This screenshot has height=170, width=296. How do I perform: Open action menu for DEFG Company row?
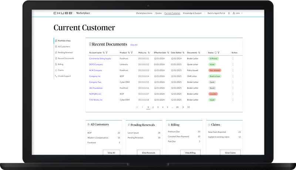point(233,64)
